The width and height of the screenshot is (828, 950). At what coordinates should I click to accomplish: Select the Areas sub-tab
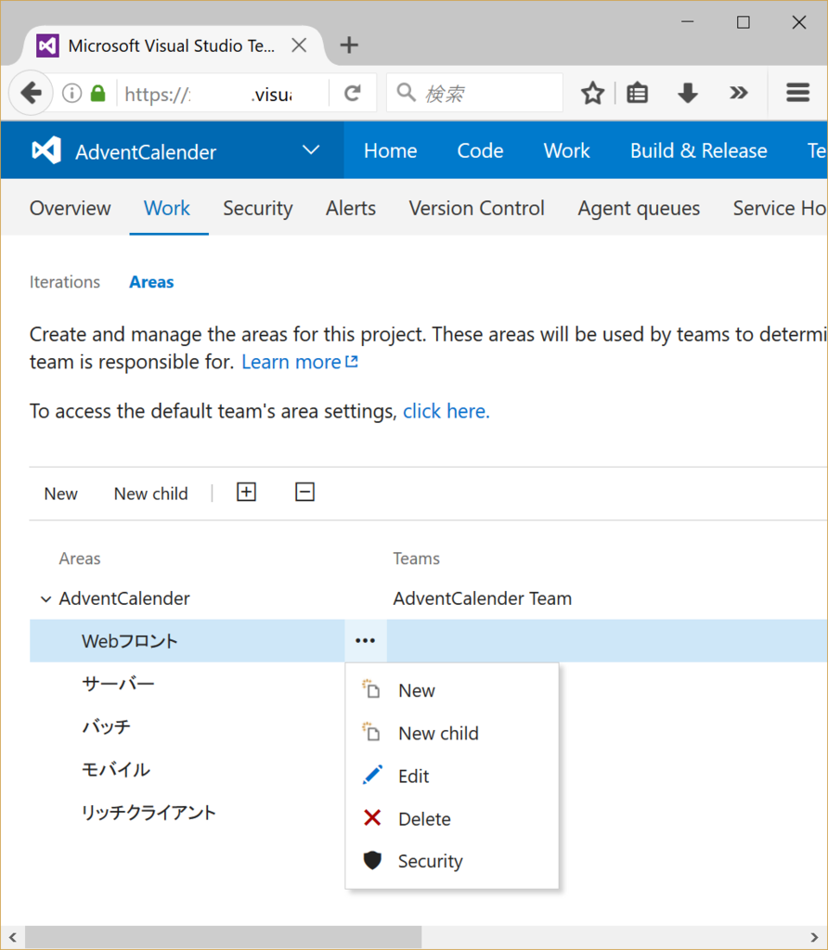click(151, 282)
